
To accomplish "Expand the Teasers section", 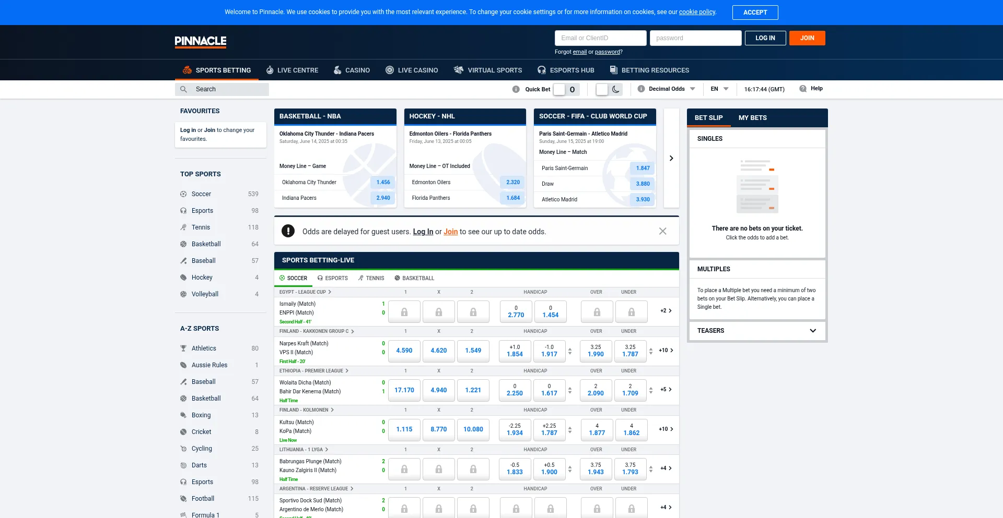I will [812, 331].
